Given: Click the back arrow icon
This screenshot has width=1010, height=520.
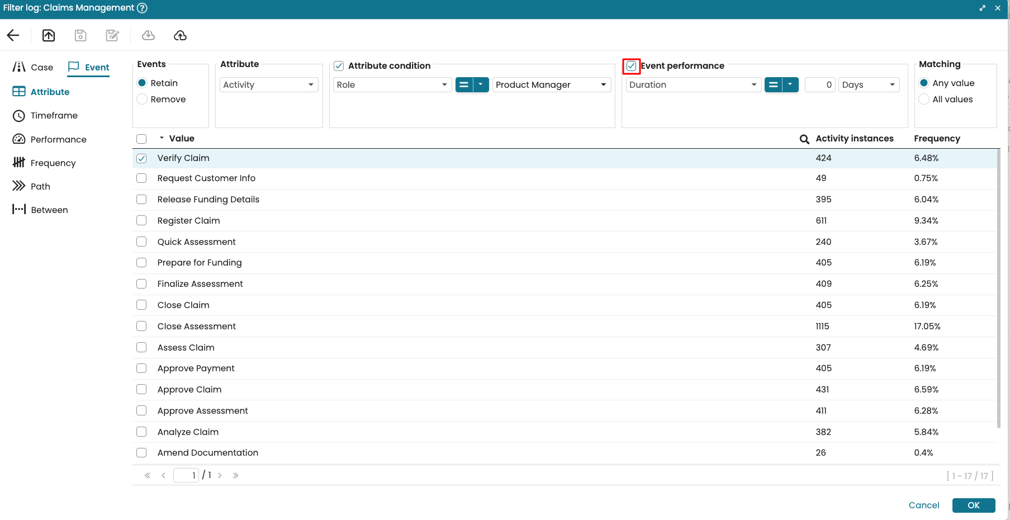Looking at the screenshot, I should [x=13, y=36].
